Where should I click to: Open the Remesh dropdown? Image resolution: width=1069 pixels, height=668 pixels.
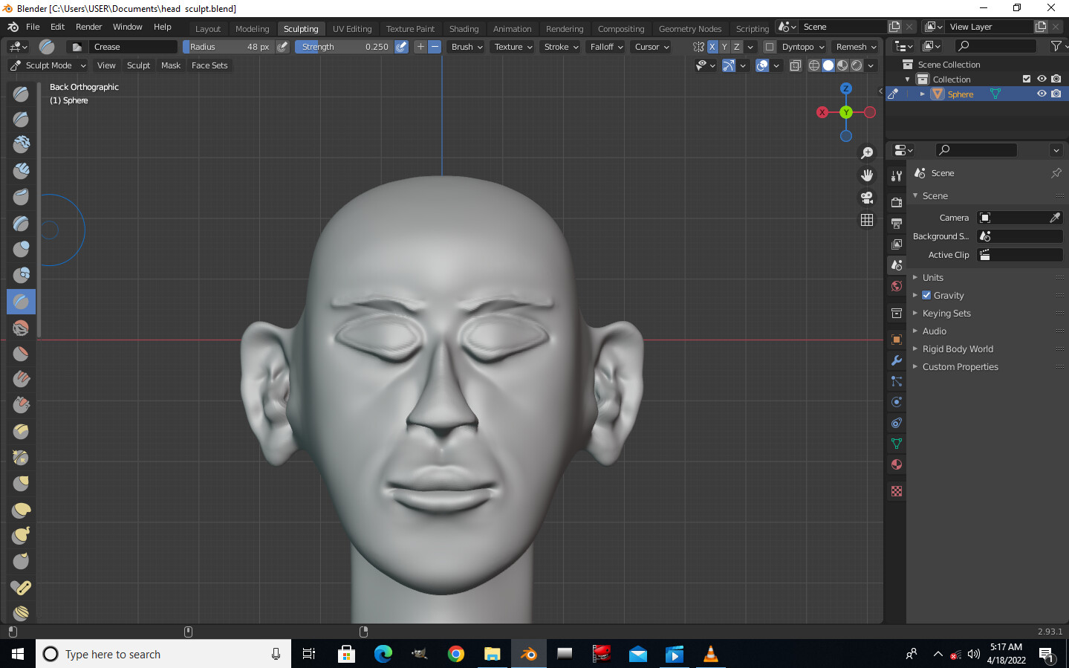coord(855,46)
